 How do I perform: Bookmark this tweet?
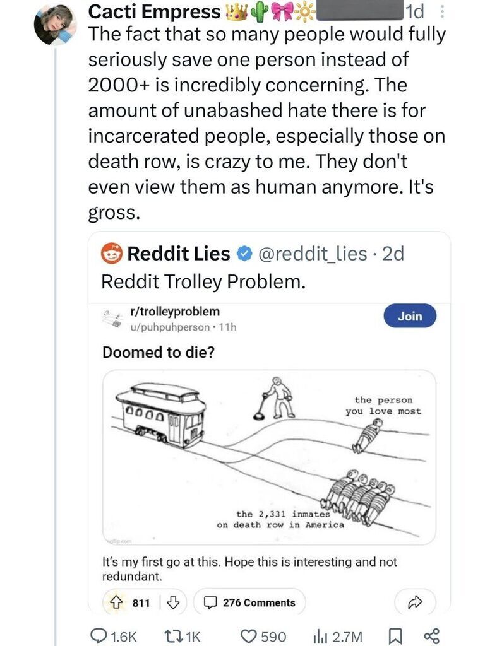pyautogui.click(x=395, y=637)
